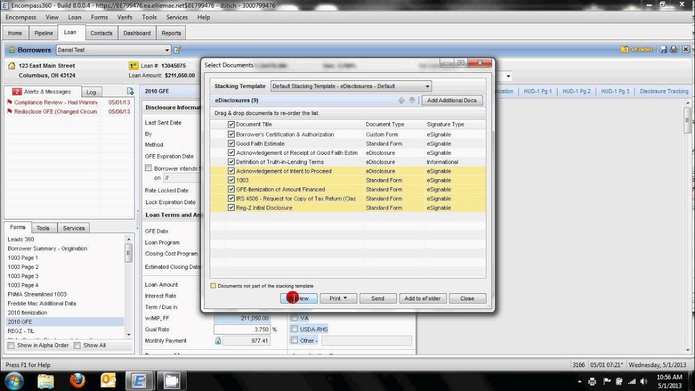
Task: Open the Tools tab in forms panel
Action: click(x=43, y=228)
